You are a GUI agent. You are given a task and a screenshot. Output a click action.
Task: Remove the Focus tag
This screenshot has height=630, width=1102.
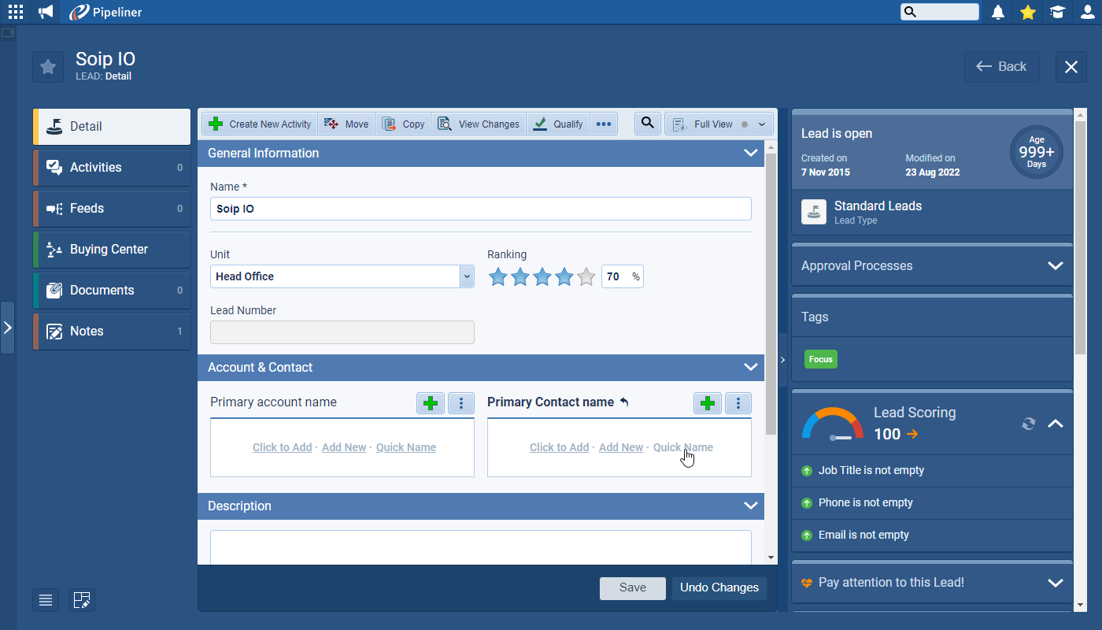click(820, 359)
